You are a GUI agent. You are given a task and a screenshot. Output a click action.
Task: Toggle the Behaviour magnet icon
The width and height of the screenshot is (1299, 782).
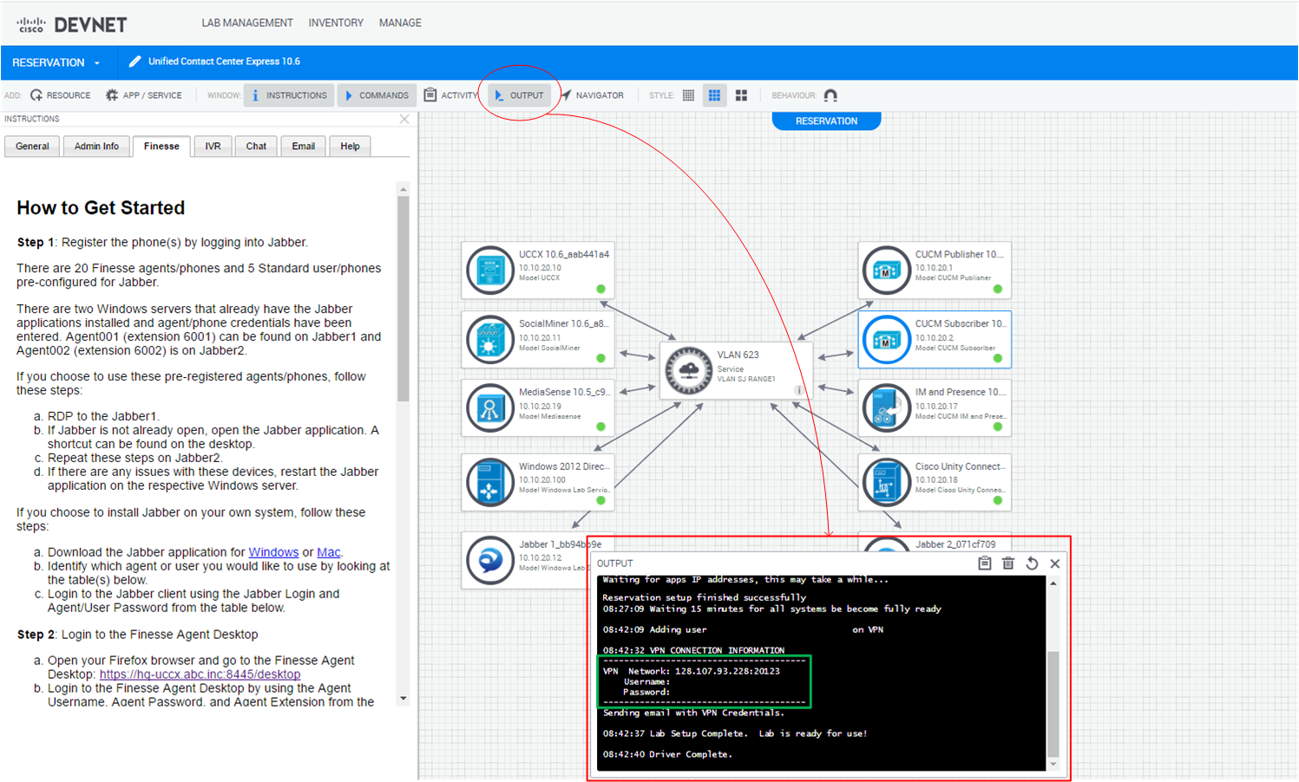tap(830, 95)
